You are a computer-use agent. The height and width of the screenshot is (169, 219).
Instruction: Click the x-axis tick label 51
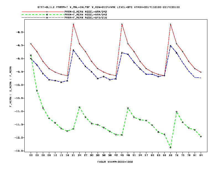tap(134, 155)
